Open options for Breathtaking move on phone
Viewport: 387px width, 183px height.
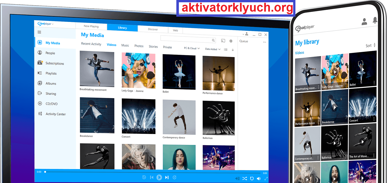point(319,87)
